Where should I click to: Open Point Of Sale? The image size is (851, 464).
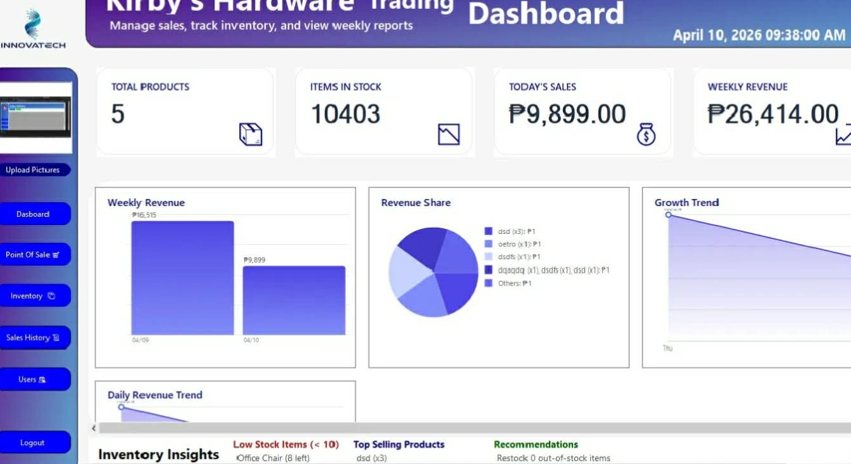click(x=33, y=254)
